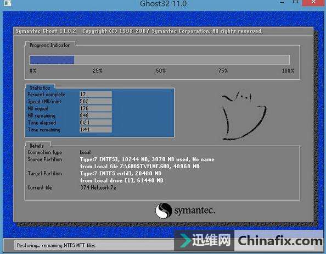Click the Statistics panel heading

tap(40, 87)
